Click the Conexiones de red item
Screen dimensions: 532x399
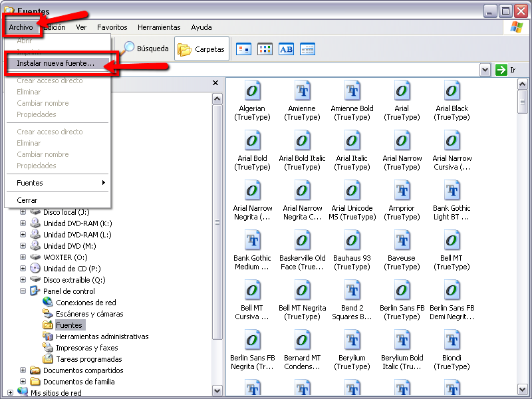[x=86, y=303]
